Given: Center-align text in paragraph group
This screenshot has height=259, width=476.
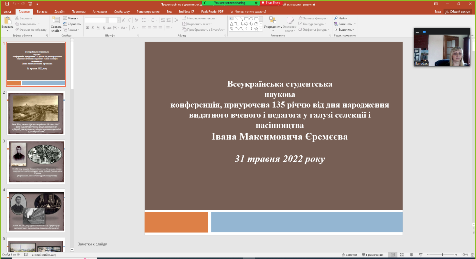Looking at the screenshot, I should coord(150,28).
